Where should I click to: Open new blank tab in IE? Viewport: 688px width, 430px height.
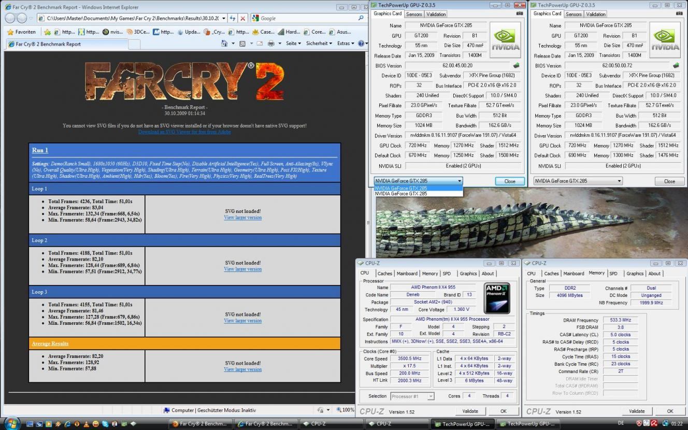[134, 45]
